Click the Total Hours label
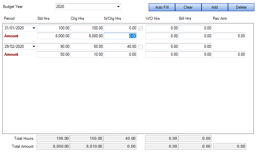Image resolution: width=261 pixels, height=152 pixels. 24,138
